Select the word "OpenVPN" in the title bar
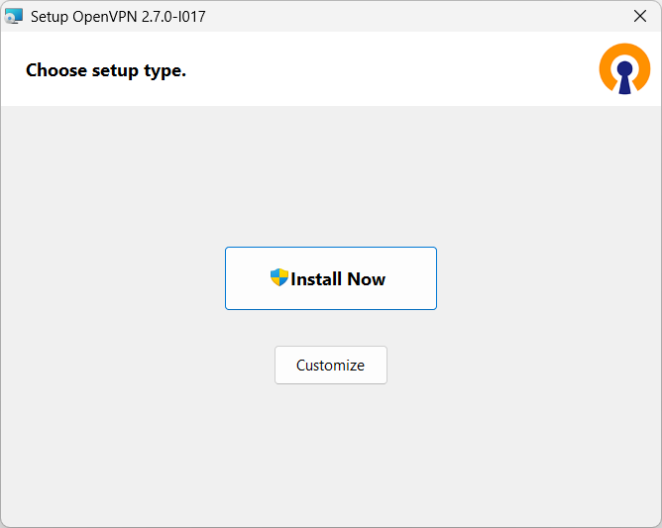 coord(103,17)
